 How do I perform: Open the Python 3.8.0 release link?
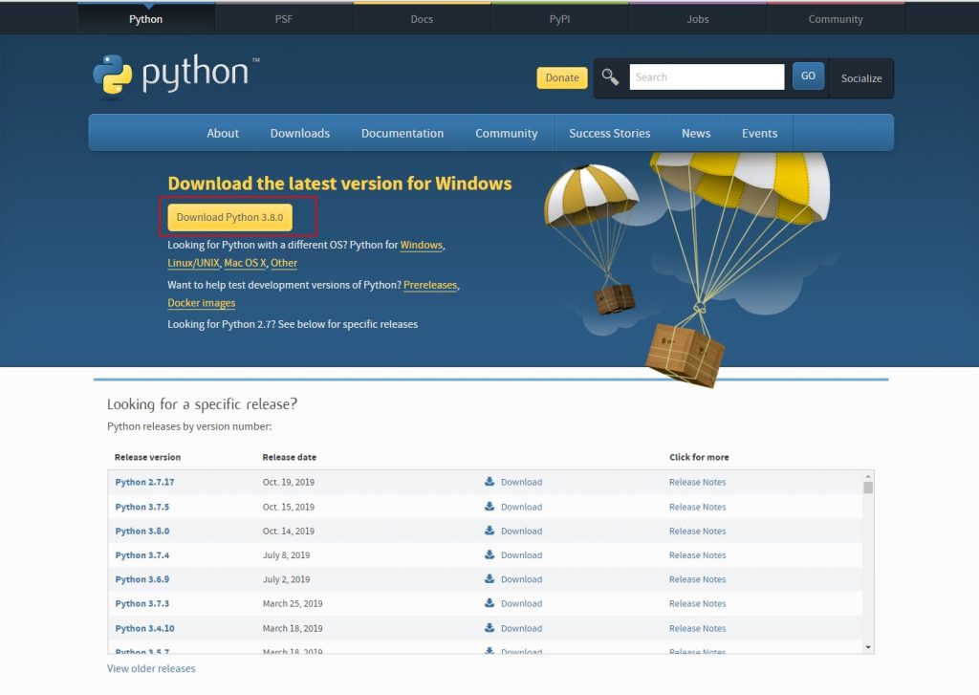[x=141, y=531]
